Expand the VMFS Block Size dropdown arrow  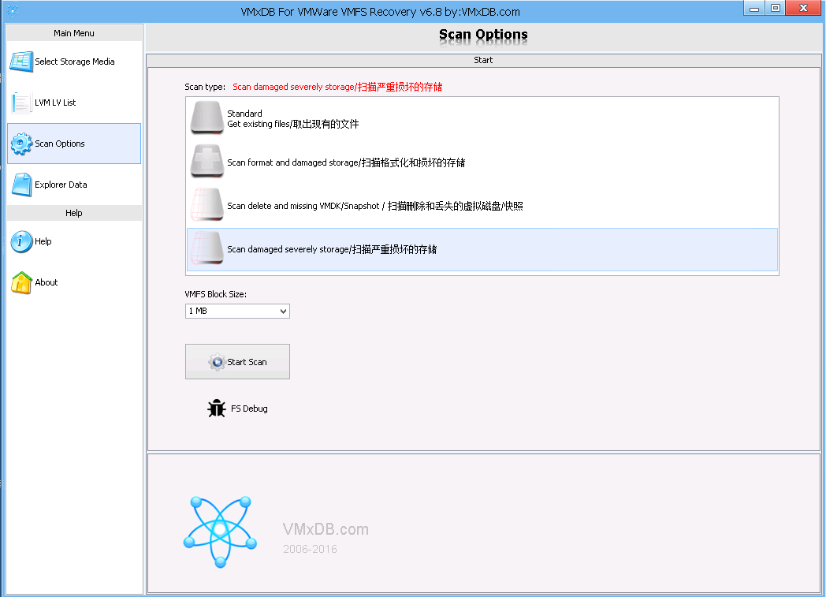click(x=284, y=311)
